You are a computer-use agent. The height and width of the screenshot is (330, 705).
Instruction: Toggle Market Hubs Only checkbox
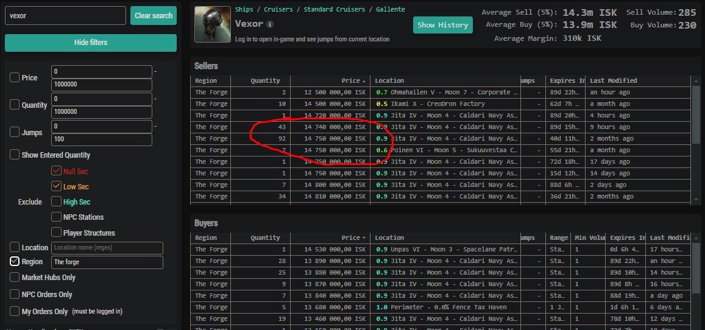coord(15,277)
